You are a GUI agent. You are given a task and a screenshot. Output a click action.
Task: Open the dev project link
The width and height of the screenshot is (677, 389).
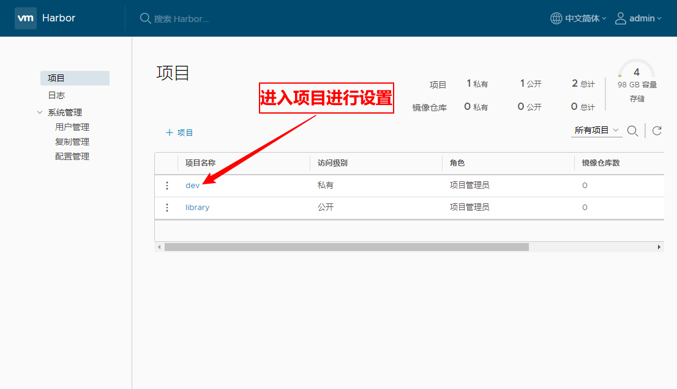tap(192, 186)
